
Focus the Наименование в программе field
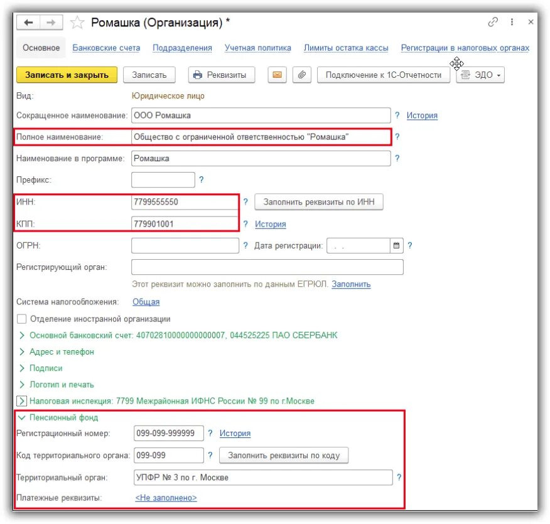[261, 158]
